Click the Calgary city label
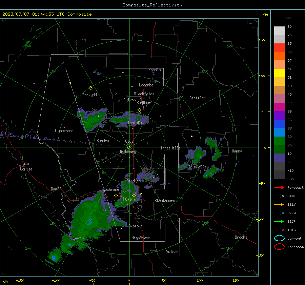 click(x=132, y=199)
